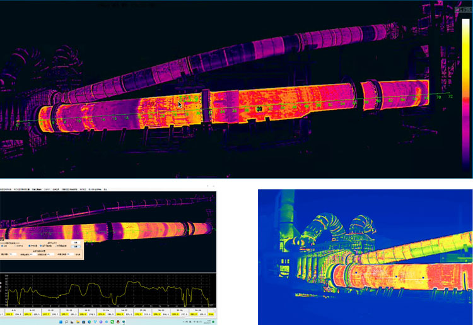Focus the second input field in settings dialog

pyautogui.click(x=33, y=254)
